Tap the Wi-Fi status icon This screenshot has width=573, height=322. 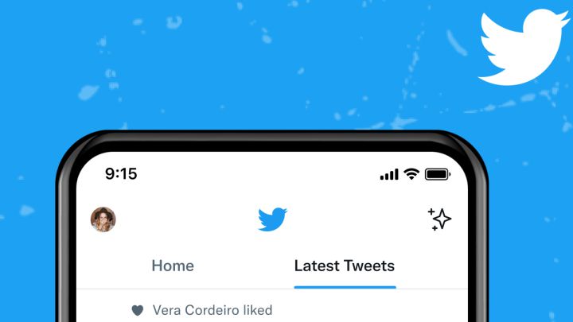click(x=411, y=174)
